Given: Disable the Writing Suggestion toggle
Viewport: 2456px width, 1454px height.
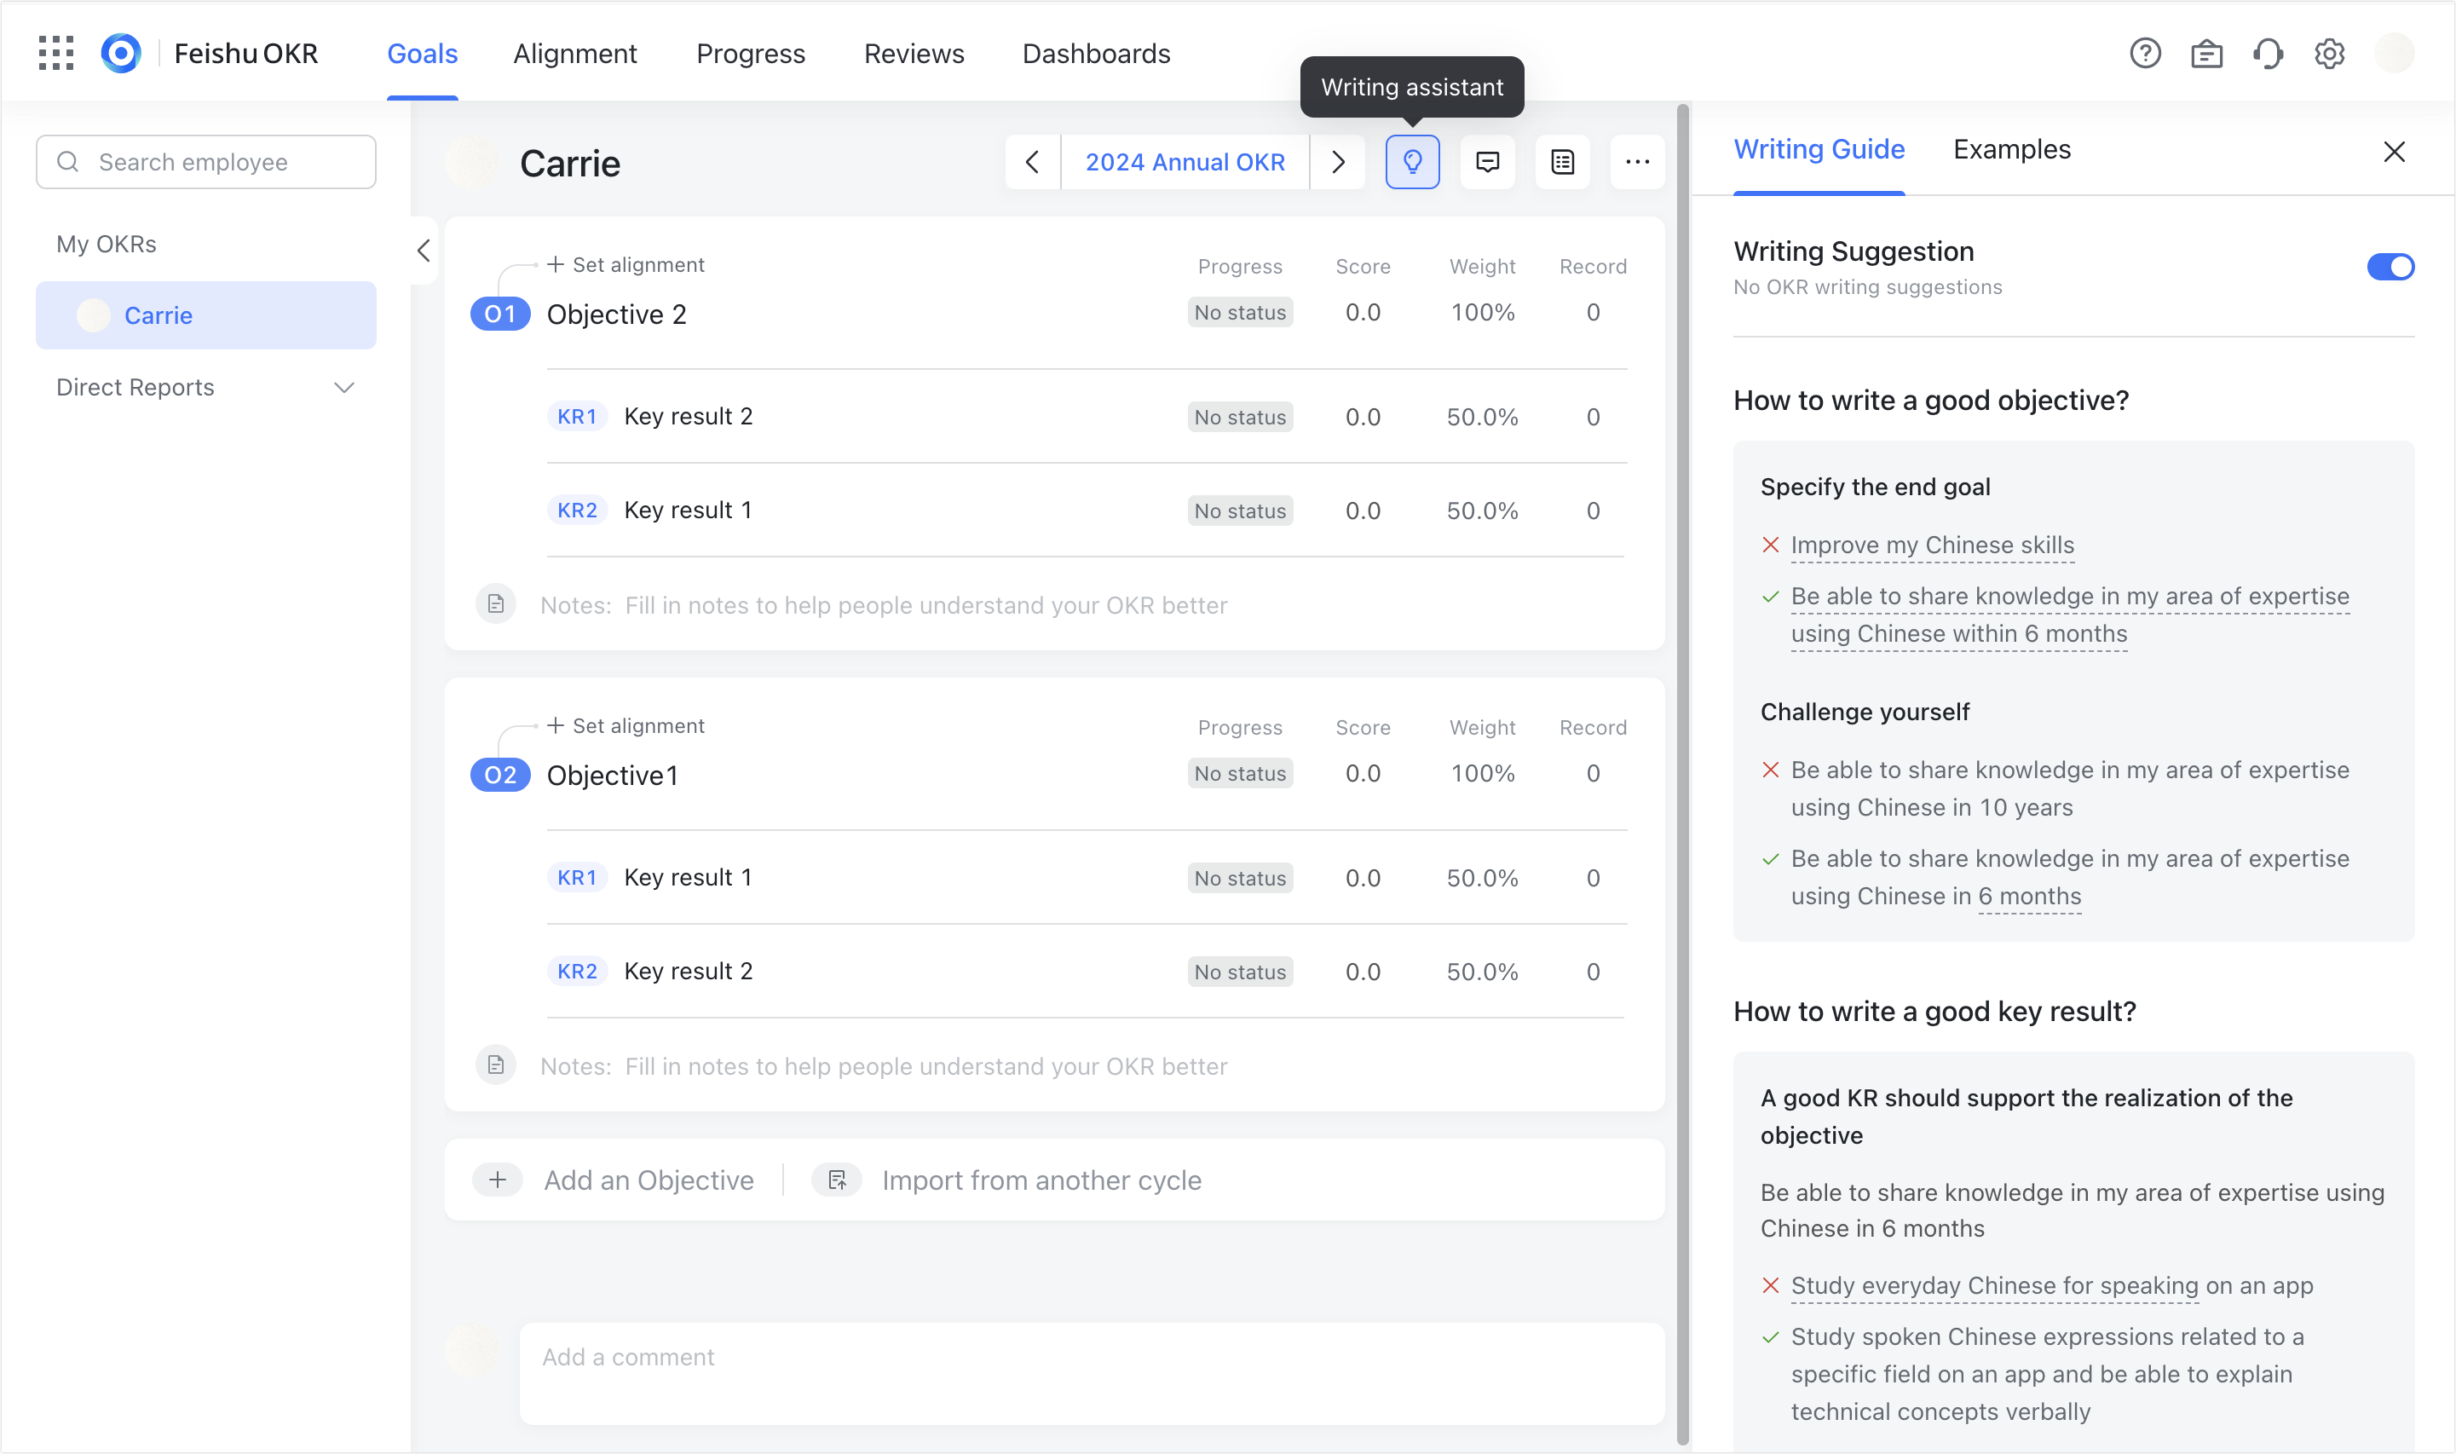Looking at the screenshot, I should (2390, 267).
